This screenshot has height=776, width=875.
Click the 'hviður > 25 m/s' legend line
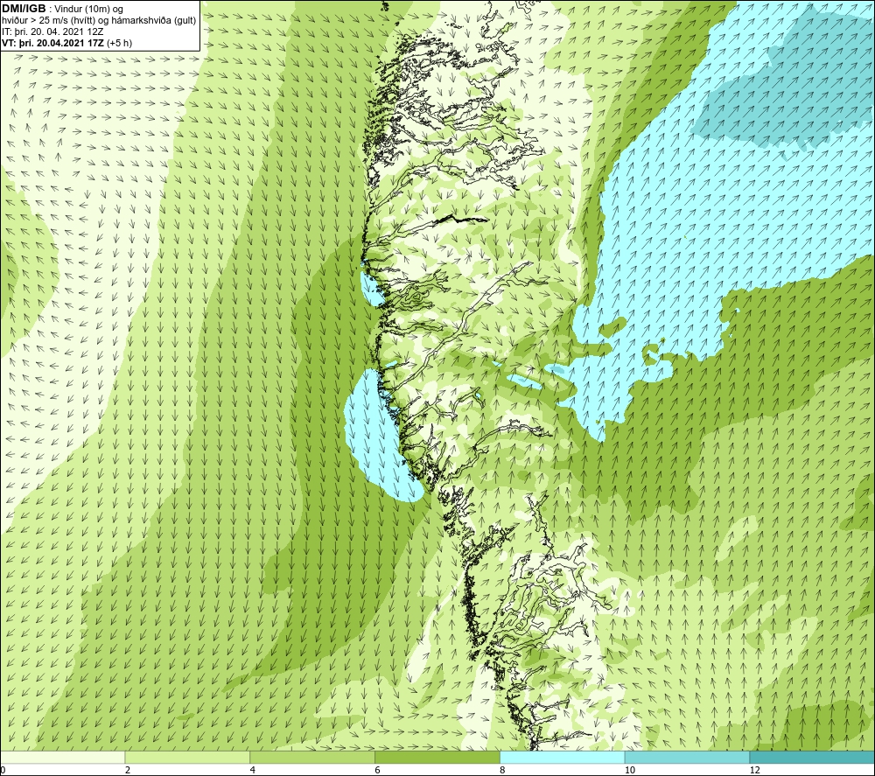(100, 20)
